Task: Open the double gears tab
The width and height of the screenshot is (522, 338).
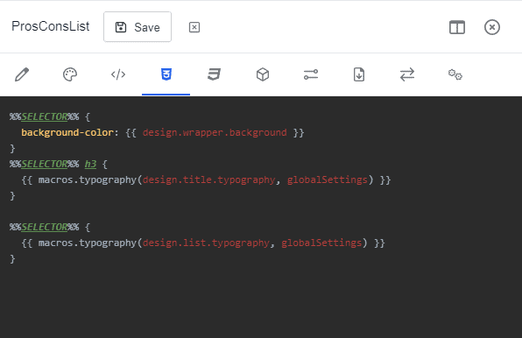Action: point(455,74)
